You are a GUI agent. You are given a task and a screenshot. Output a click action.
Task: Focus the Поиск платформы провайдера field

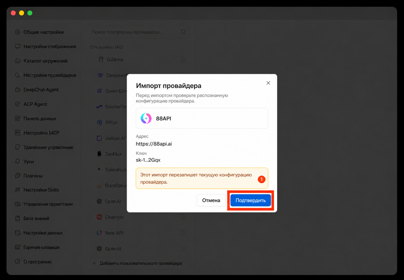(138, 32)
